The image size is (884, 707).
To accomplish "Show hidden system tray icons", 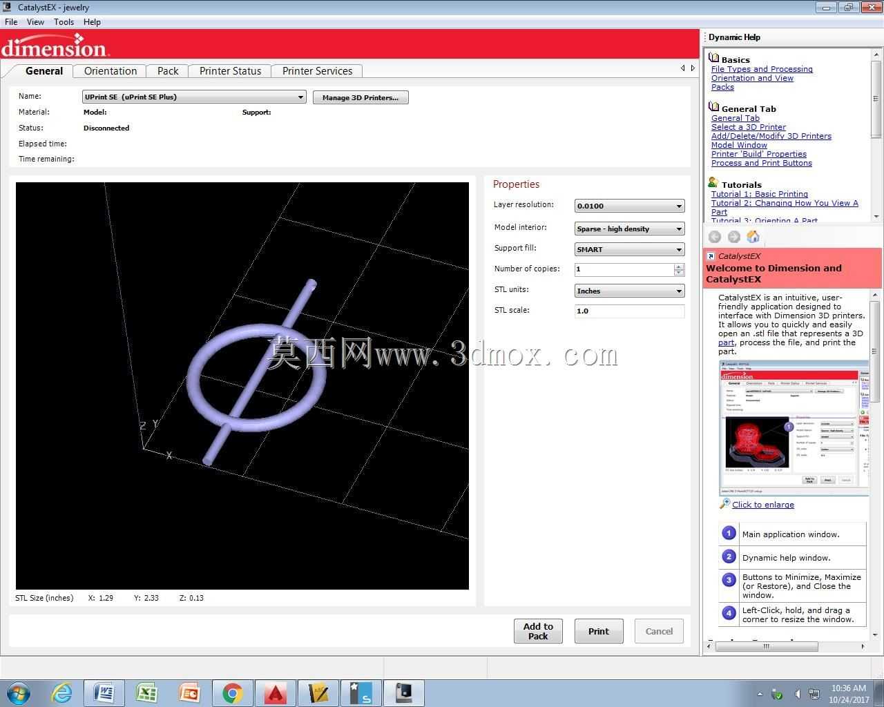I will [760, 694].
